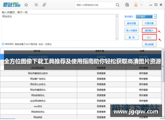The image size is (165, 120).
Task: Click keyword box scrollbar down arrow
Action: pos(117,39)
